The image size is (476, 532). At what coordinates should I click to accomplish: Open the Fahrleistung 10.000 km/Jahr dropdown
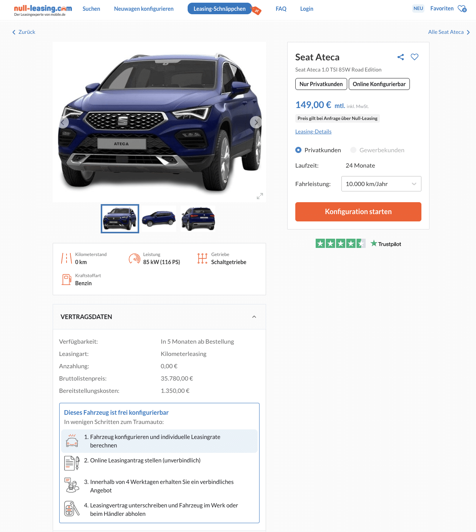click(x=381, y=184)
